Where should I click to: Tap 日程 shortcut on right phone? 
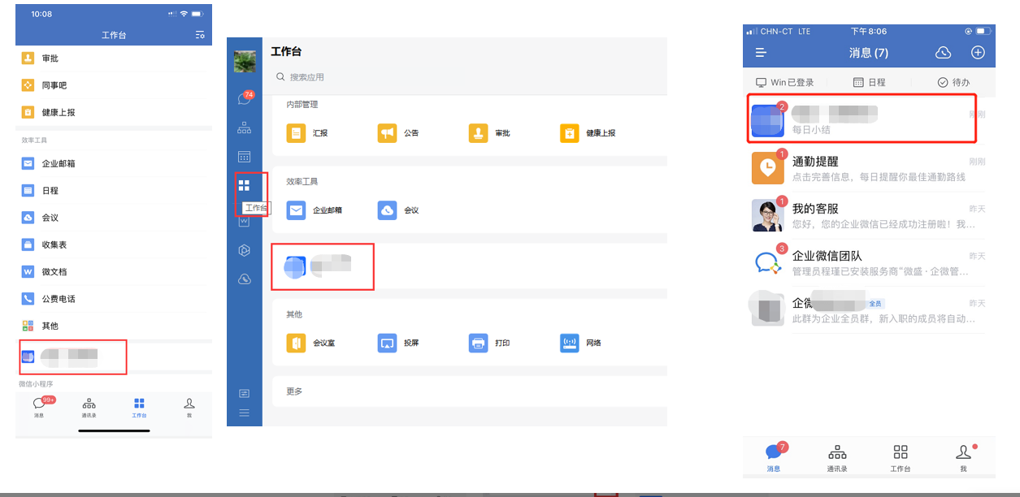point(869,82)
